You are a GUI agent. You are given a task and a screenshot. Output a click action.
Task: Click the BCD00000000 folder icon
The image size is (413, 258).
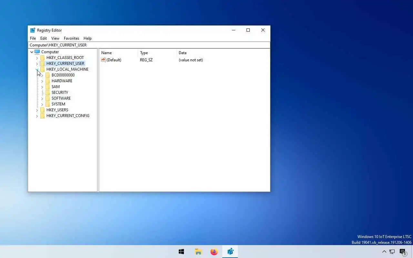coord(47,75)
